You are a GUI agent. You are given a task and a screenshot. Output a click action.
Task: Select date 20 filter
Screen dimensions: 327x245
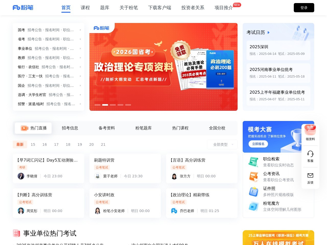(91, 144)
